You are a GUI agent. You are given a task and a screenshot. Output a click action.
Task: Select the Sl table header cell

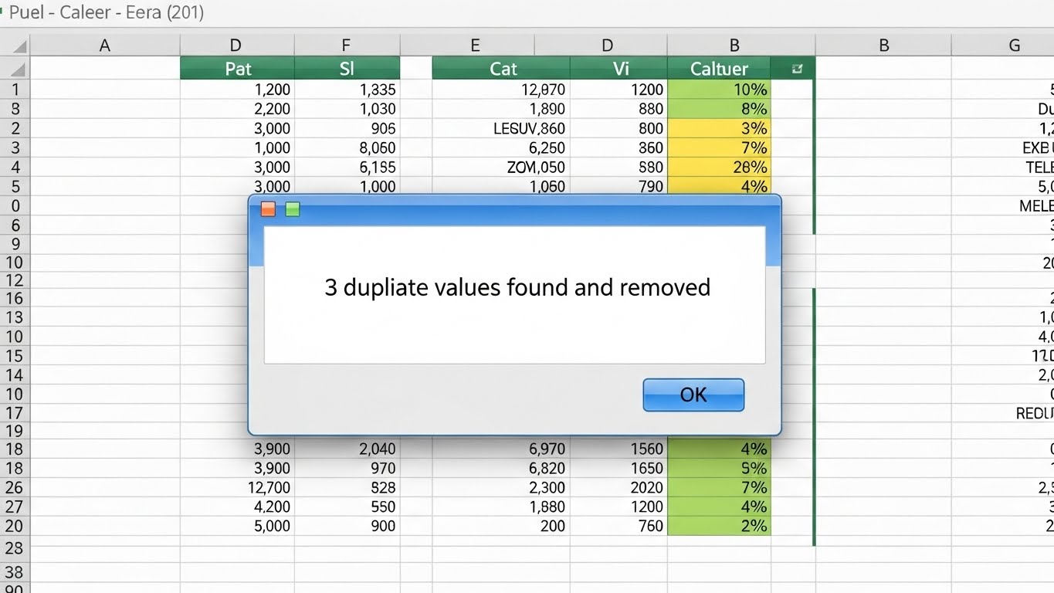click(x=347, y=69)
